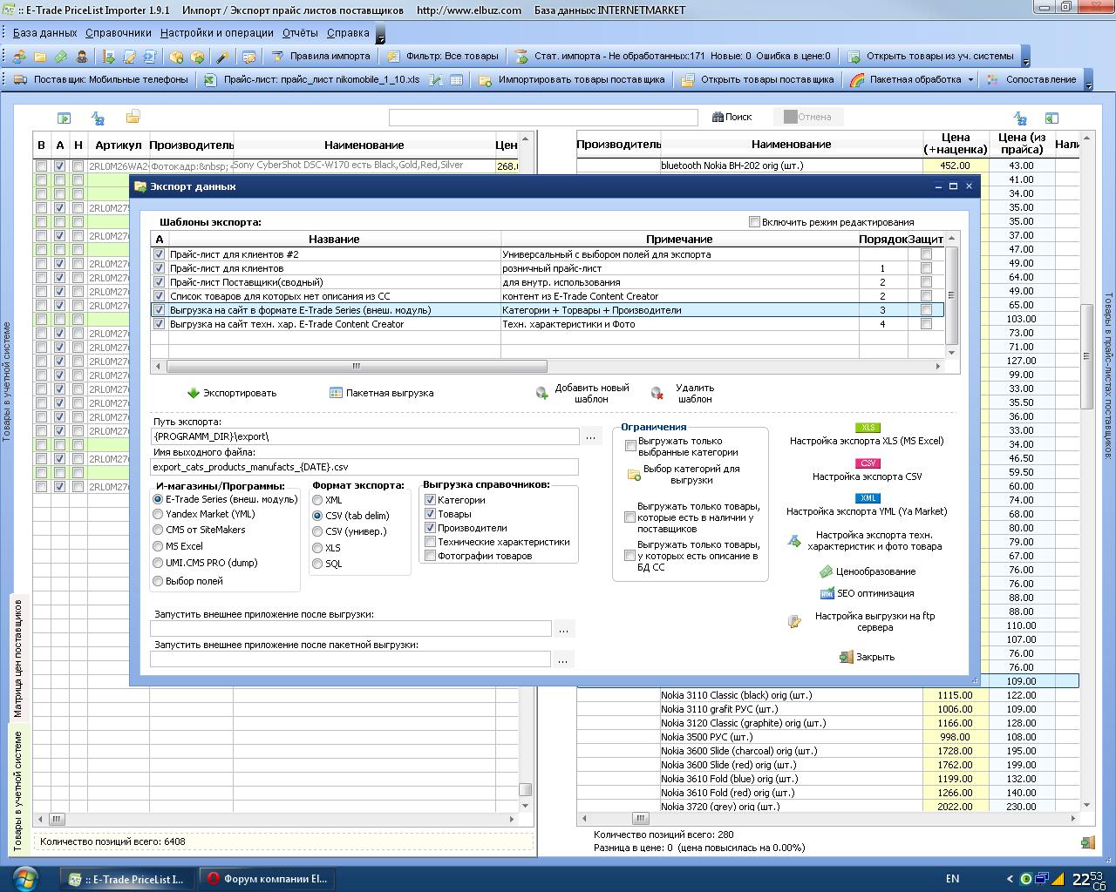This screenshot has width=1116, height=892.
Task: Click Nokia 3110 Classic (black) orig row
Action: coord(827,695)
